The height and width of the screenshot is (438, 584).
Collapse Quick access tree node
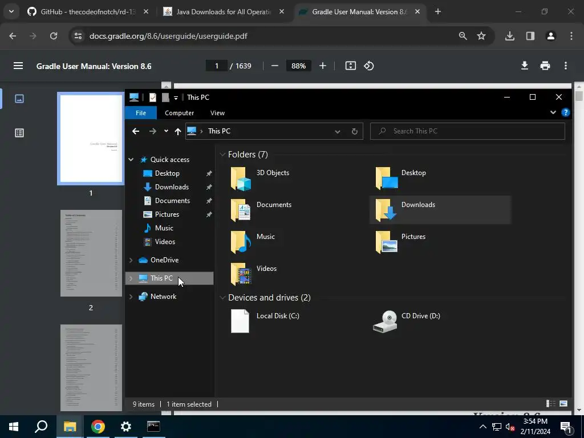[x=131, y=160]
